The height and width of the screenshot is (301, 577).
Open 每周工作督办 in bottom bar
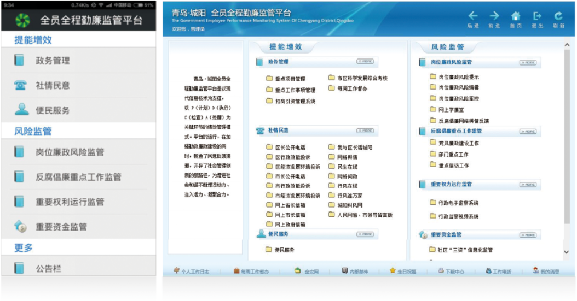pos(251,272)
